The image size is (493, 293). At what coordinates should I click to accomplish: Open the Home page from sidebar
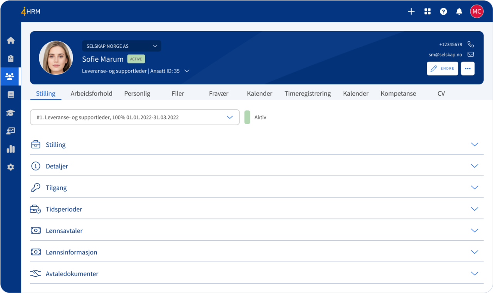(11, 40)
